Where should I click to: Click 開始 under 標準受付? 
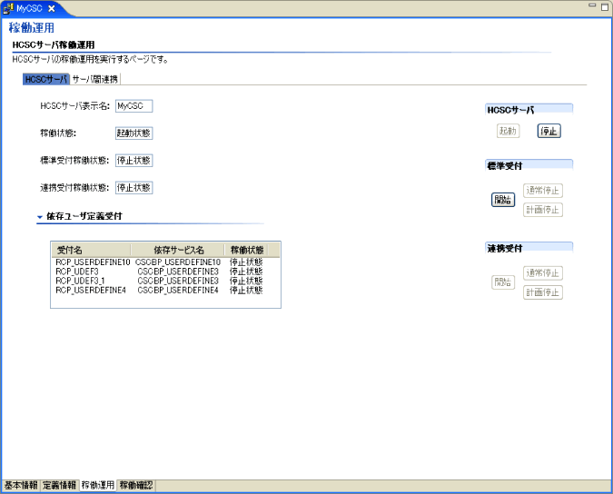pos(503,200)
